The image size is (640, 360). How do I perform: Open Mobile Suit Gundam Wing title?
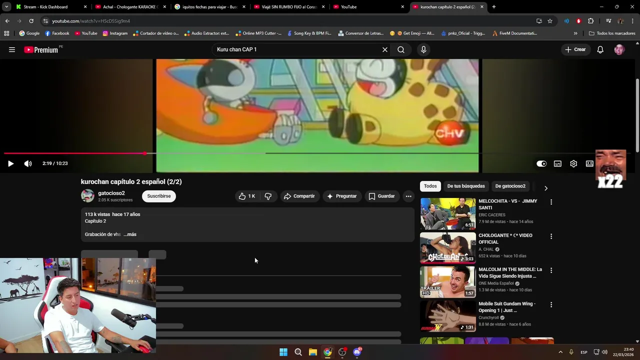click(507, 307)
